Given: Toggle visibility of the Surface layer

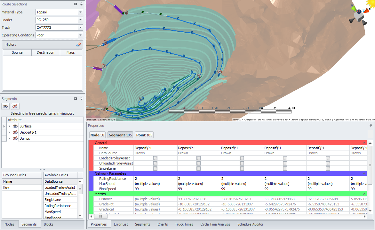Looking at the screenshot, I should point(15,126).
